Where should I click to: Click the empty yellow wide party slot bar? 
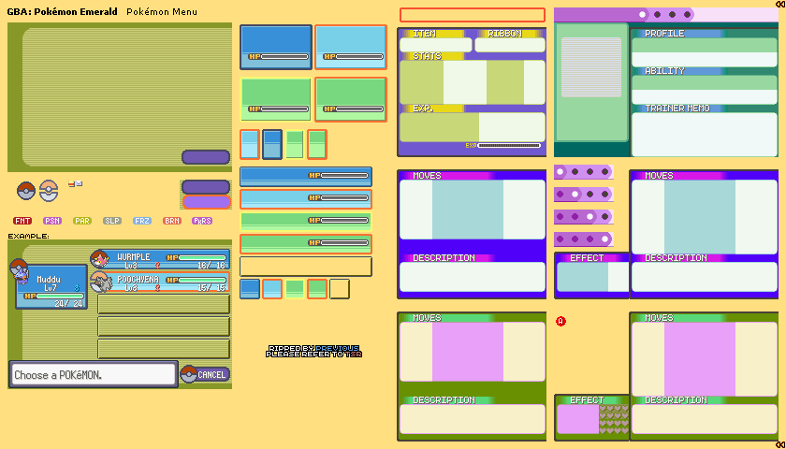[306, 267]
